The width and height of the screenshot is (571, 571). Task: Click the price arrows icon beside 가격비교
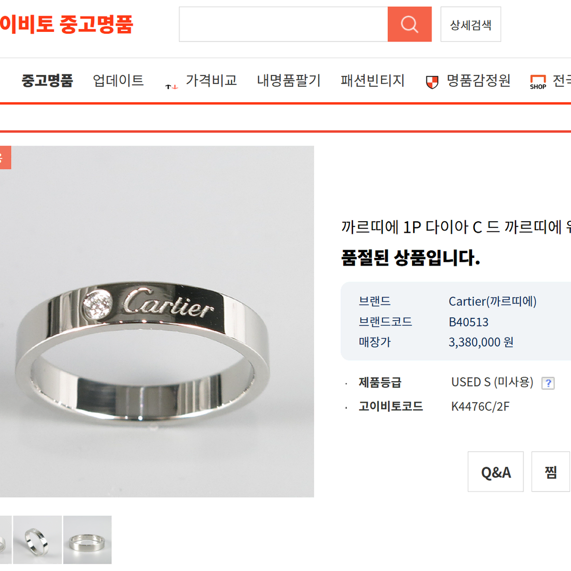[x=172, y=87]
